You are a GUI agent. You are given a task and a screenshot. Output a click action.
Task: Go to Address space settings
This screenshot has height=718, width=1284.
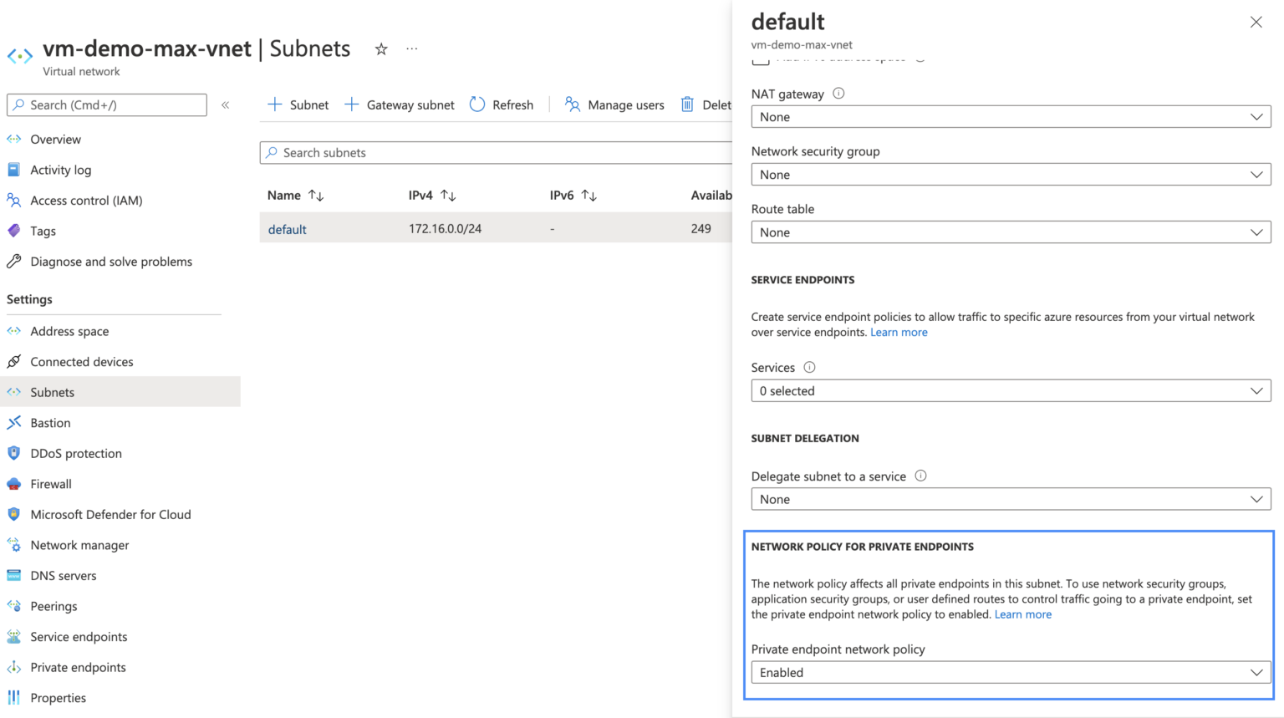pos(69,331)
